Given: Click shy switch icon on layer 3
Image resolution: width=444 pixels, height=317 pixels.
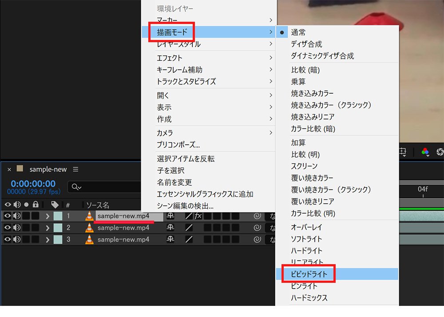Looking at the screenshot, I should click(170, 239).
